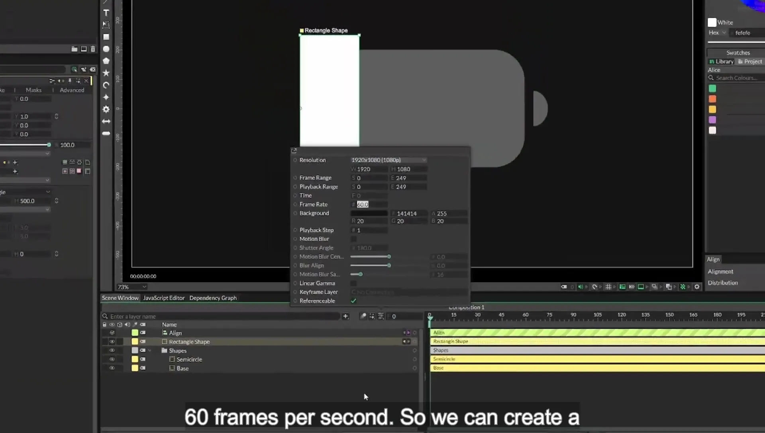The height and width of the screenshot is (433, 765).
Task: Open the Library swatches tab
Action: click(x=722, y=61)
